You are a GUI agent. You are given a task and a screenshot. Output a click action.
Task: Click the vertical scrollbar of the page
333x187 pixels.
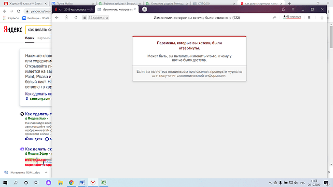331,37
